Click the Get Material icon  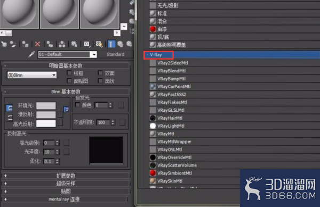tap(4, 44)
